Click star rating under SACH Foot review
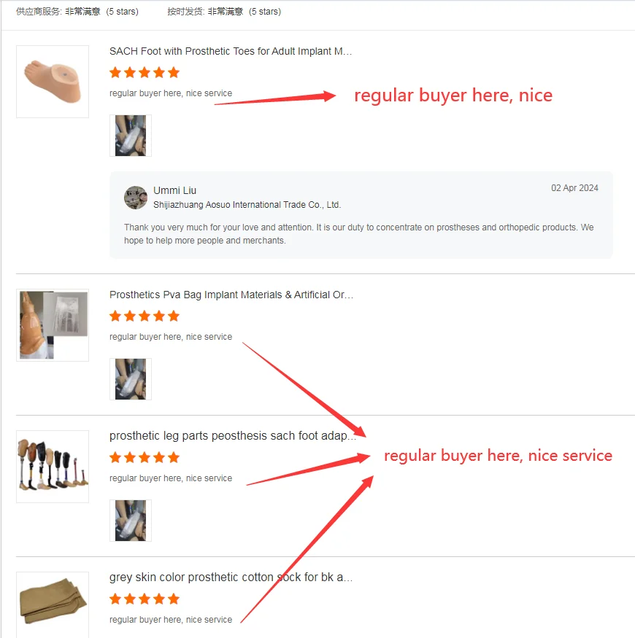This screenshot has height=638, width=635. pos(145,72)
